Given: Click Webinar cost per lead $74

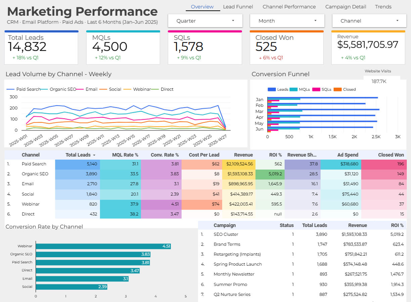Looking at the screenshot, I should coord(202,204).
